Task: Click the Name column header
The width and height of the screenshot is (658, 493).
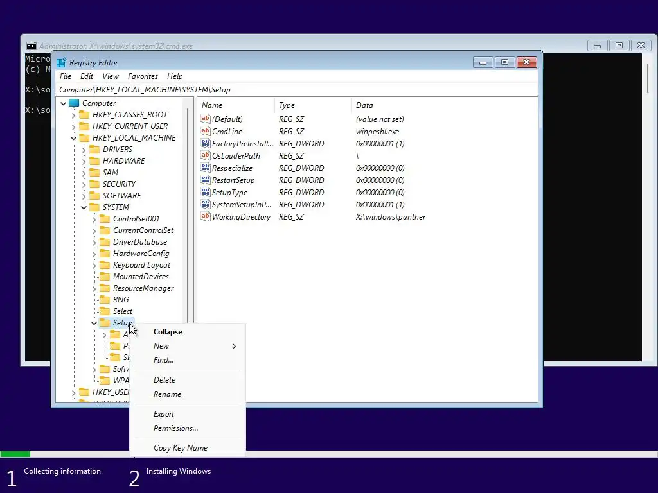Action: [236, 105]
